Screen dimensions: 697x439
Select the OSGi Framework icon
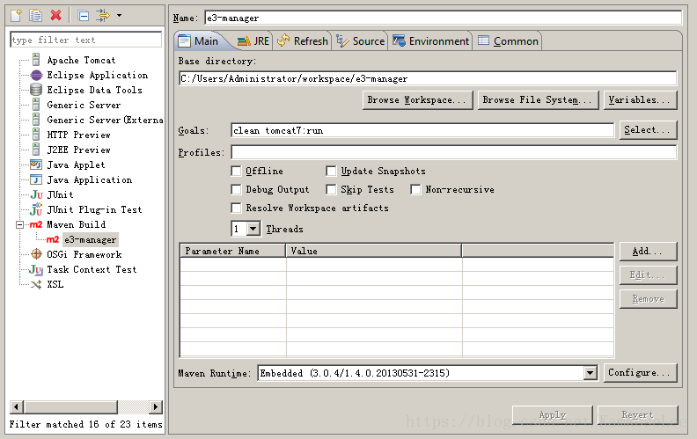pos(36,254)
